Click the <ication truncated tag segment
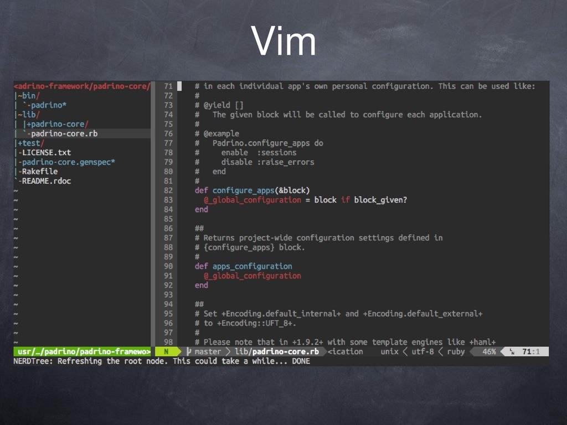 point(346,351)
